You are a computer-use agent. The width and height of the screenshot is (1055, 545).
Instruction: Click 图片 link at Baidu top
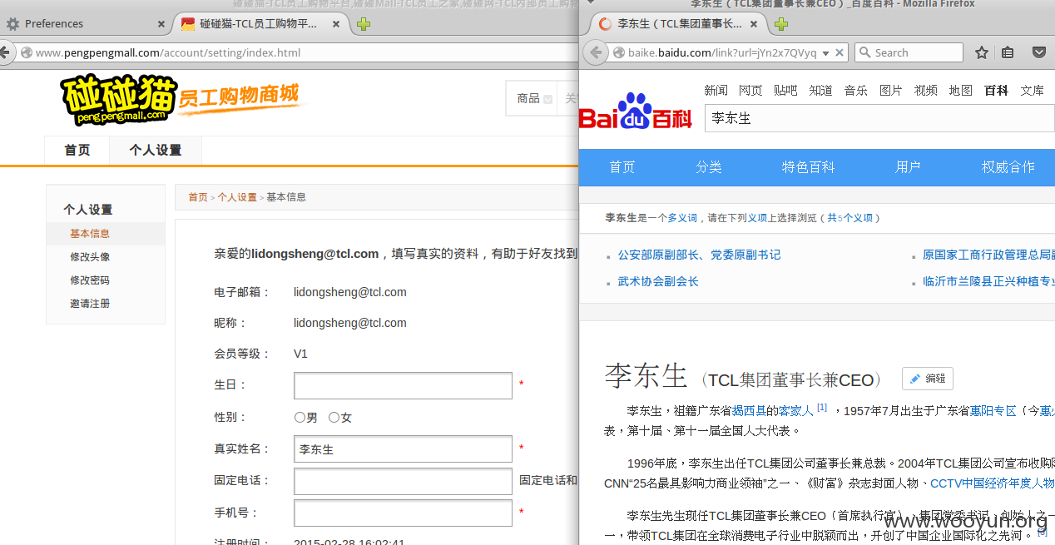(890, 90)
